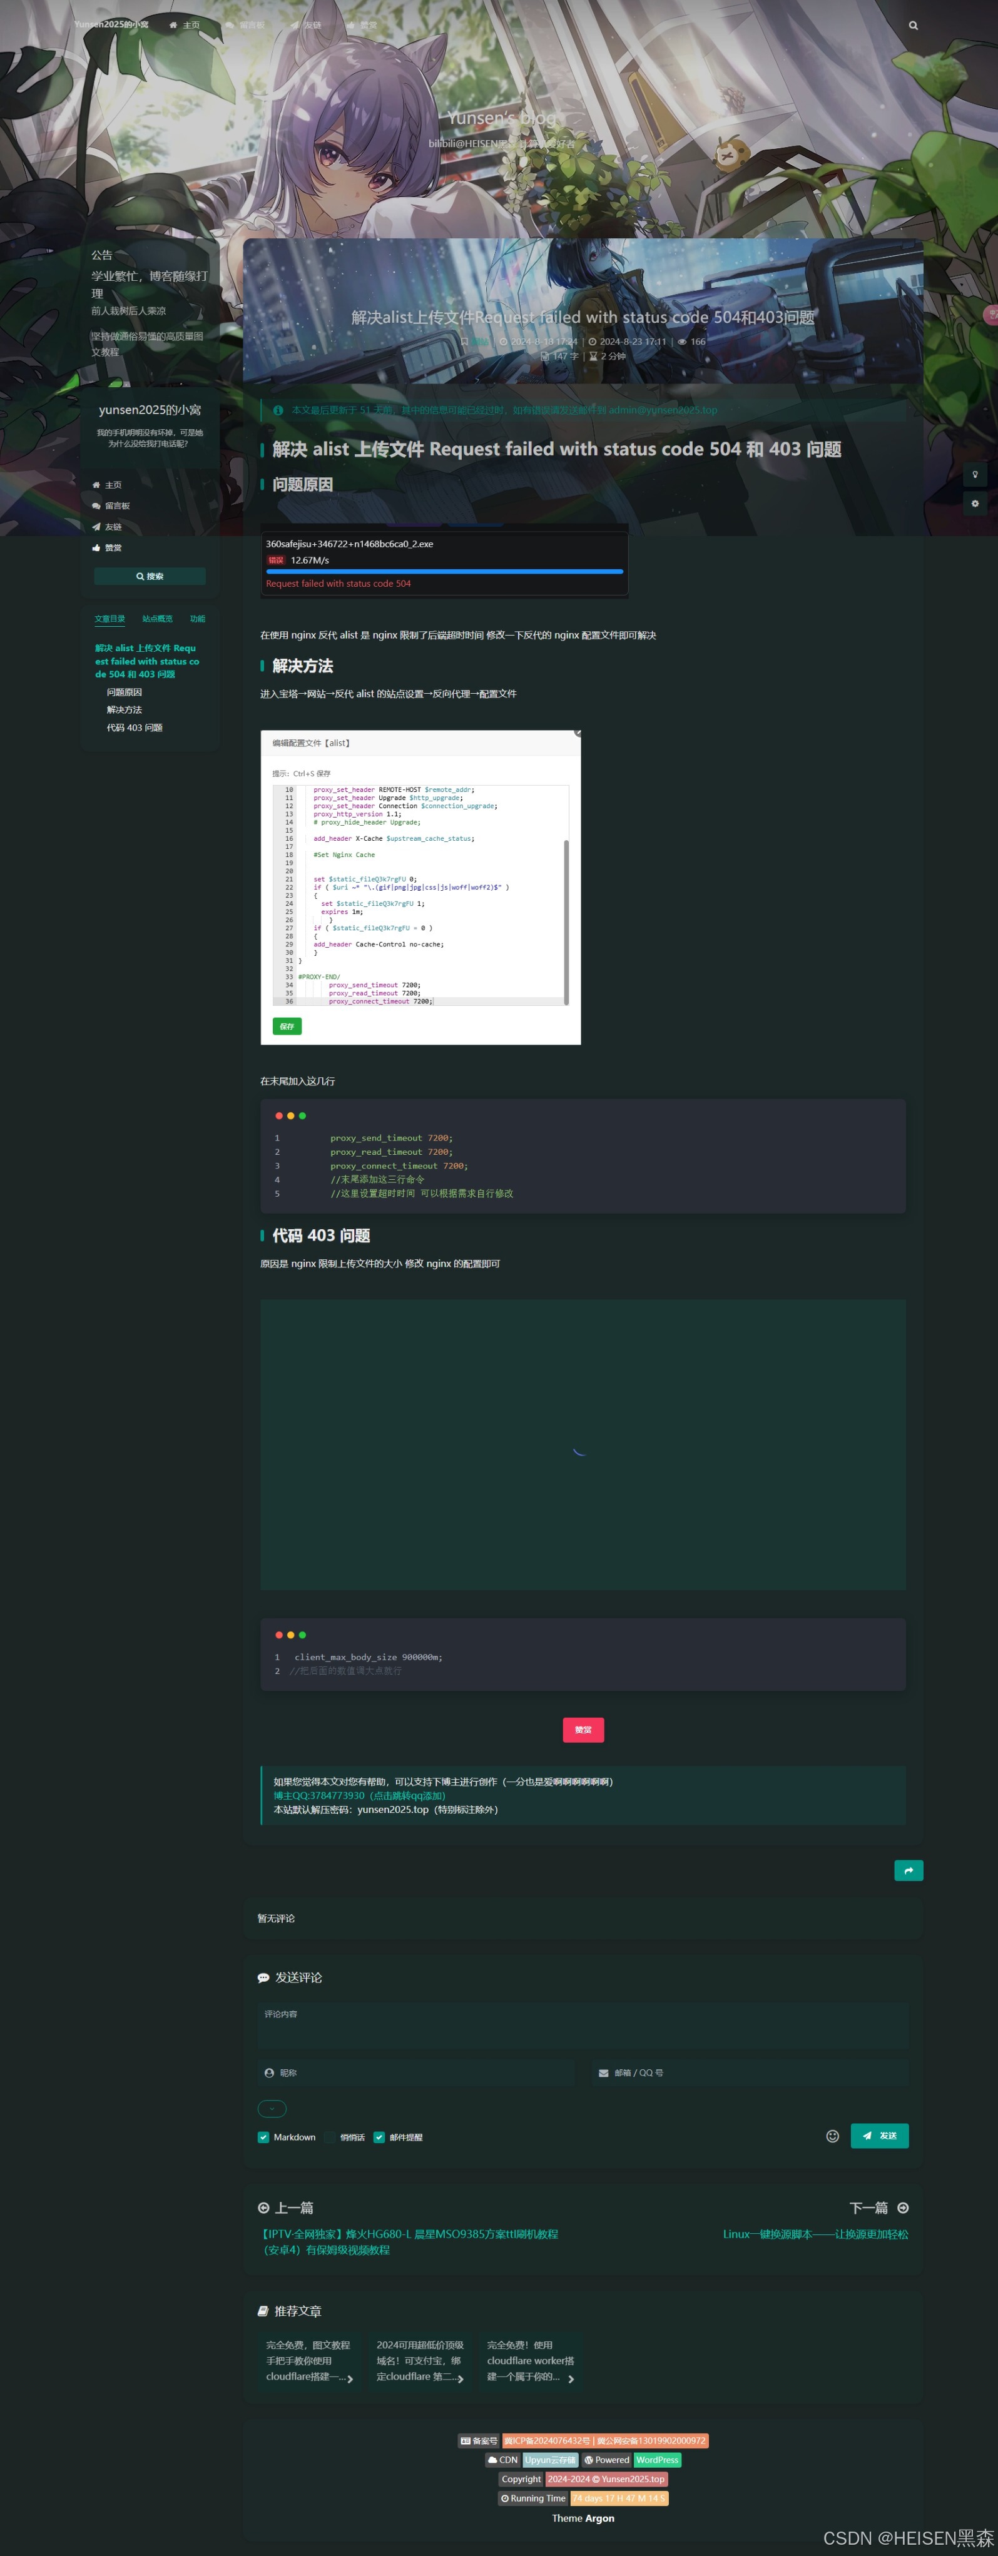
Task: Open 赞赏 in the top navbar
Action: [362, 25]
